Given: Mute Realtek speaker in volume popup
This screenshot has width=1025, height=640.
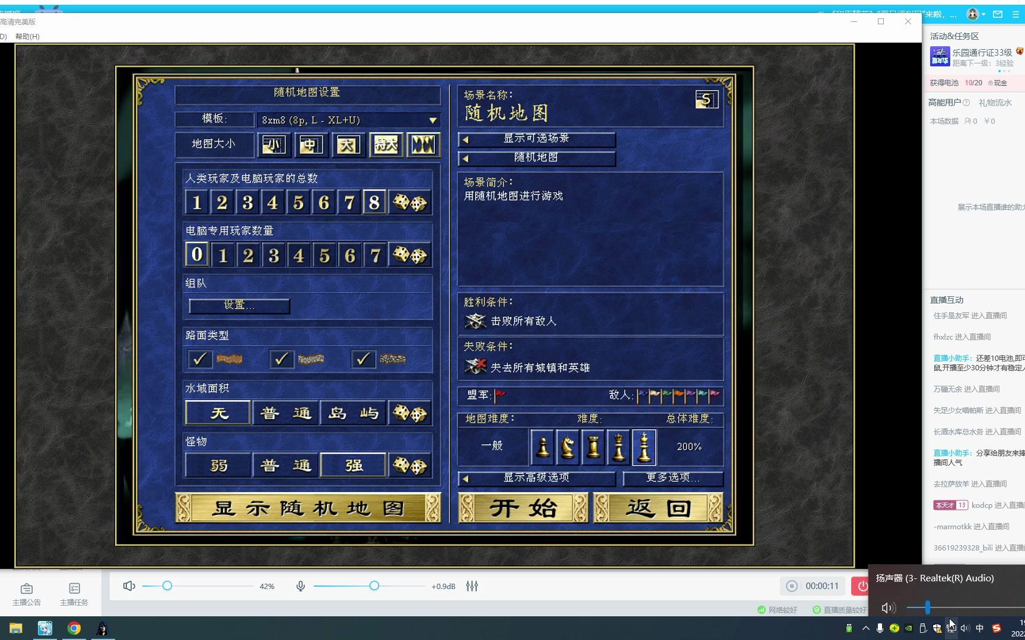Looking at the screenshot, I should 888,608.
